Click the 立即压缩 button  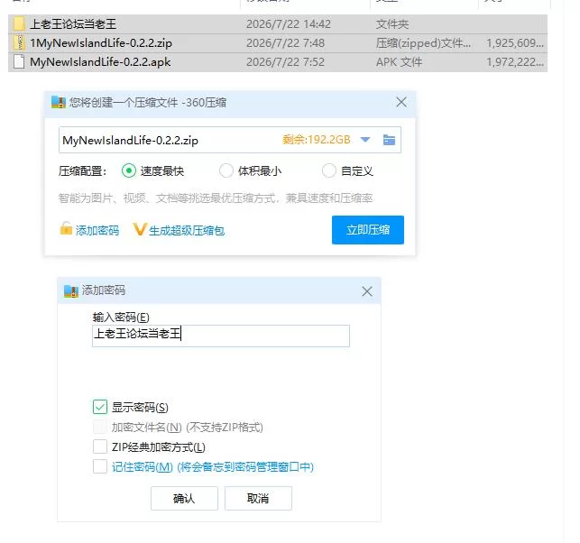click(368, 230)
